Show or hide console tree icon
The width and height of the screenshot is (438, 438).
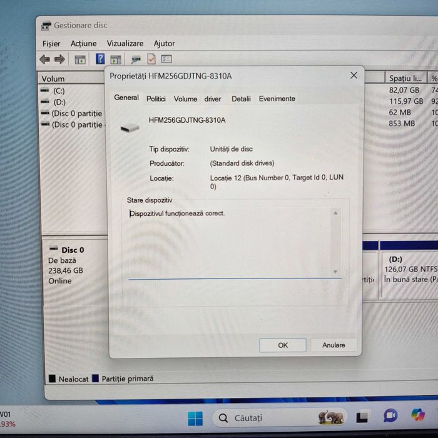(80, 59)
